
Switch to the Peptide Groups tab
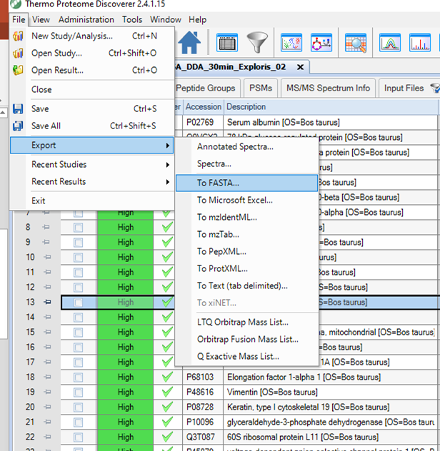coord(206,88)
